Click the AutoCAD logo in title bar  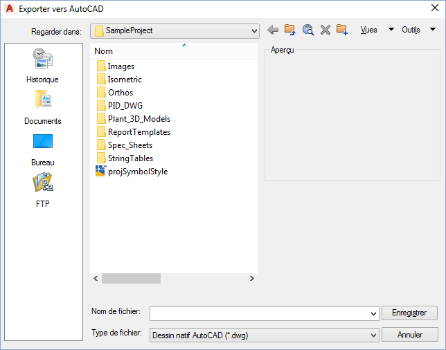10,8
